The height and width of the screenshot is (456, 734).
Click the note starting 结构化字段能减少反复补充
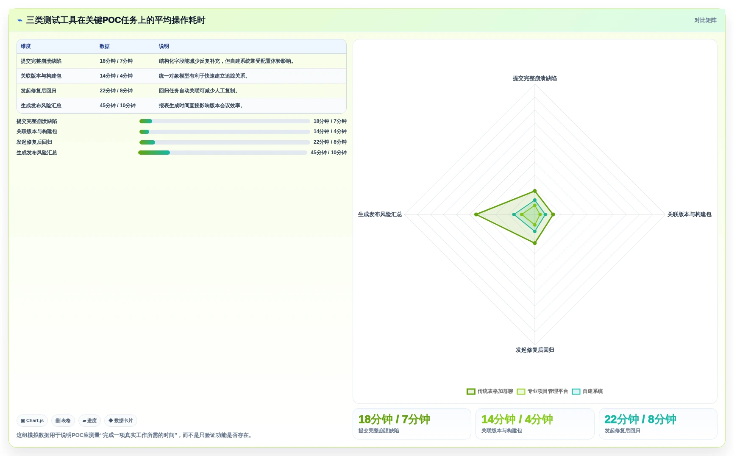[227, 61]
